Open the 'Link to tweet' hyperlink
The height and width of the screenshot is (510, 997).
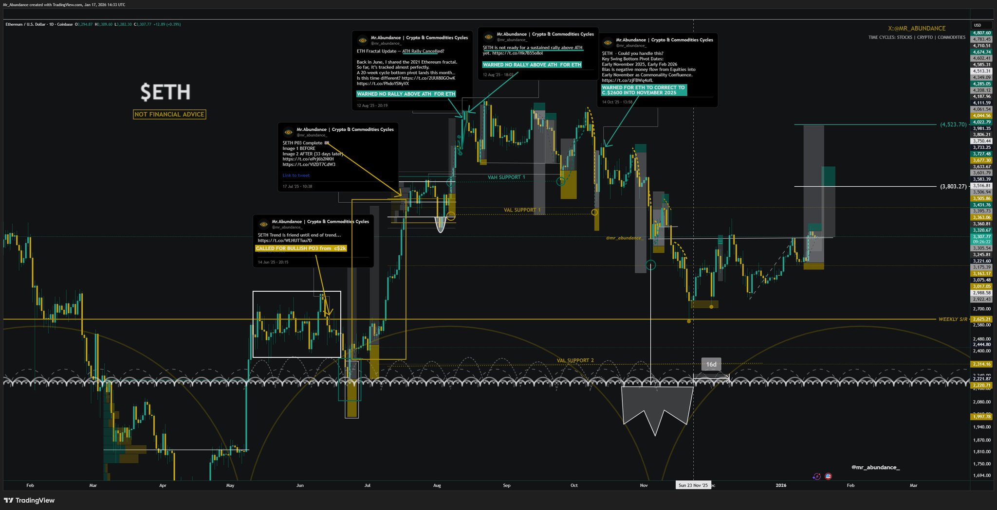coord(296,176)
